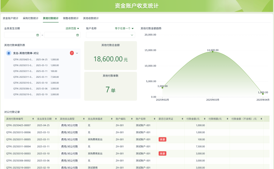Open the end date calendar picker icon
Screen dimensions: 274x169
pos(77,35)
